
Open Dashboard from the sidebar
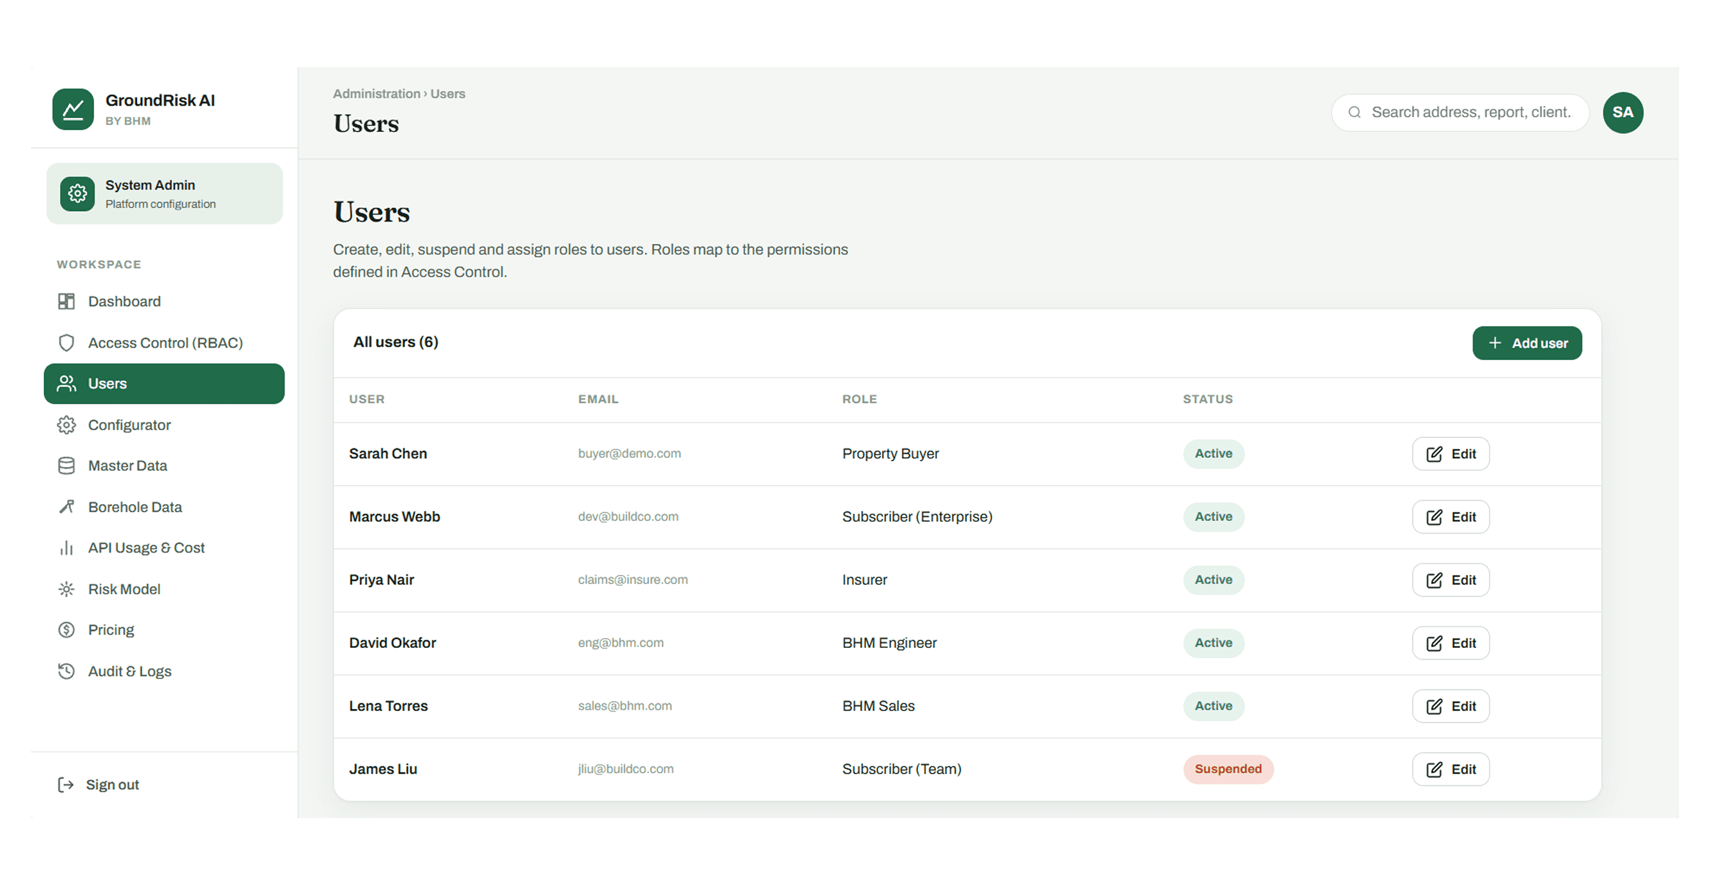pyautogui.click(x=164, y=301)
